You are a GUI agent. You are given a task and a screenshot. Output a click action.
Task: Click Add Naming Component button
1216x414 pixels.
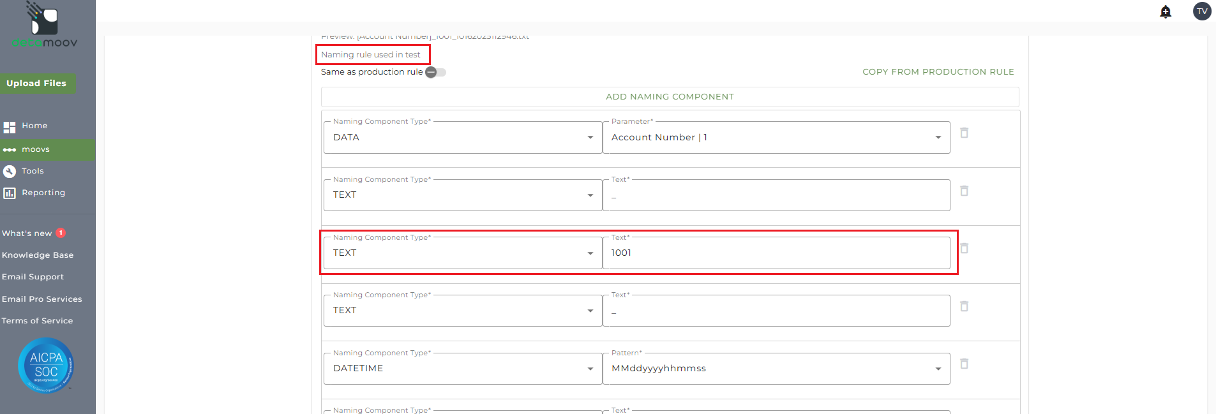670,97
